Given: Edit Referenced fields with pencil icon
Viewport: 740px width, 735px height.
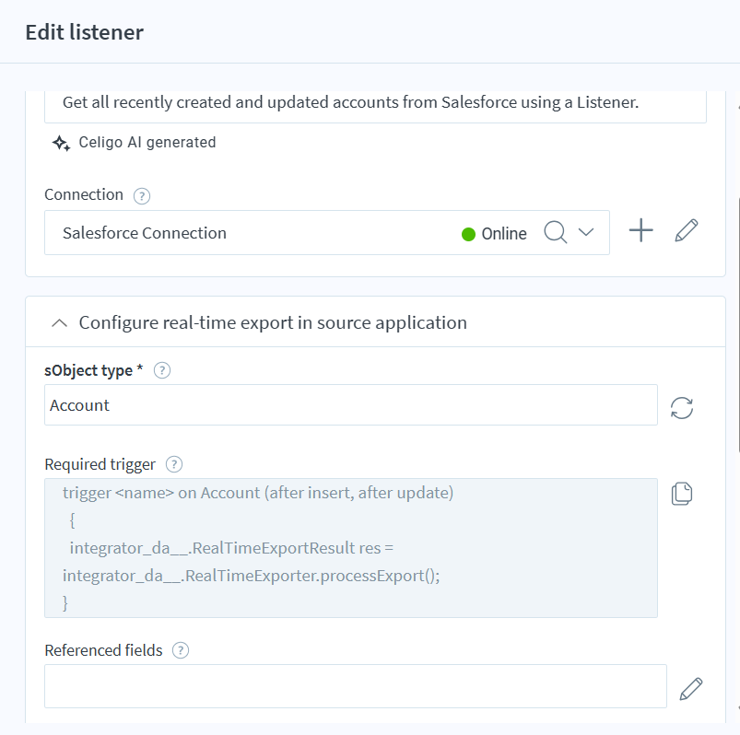Looking at the screenshot, I should click(x=691, y=688).
